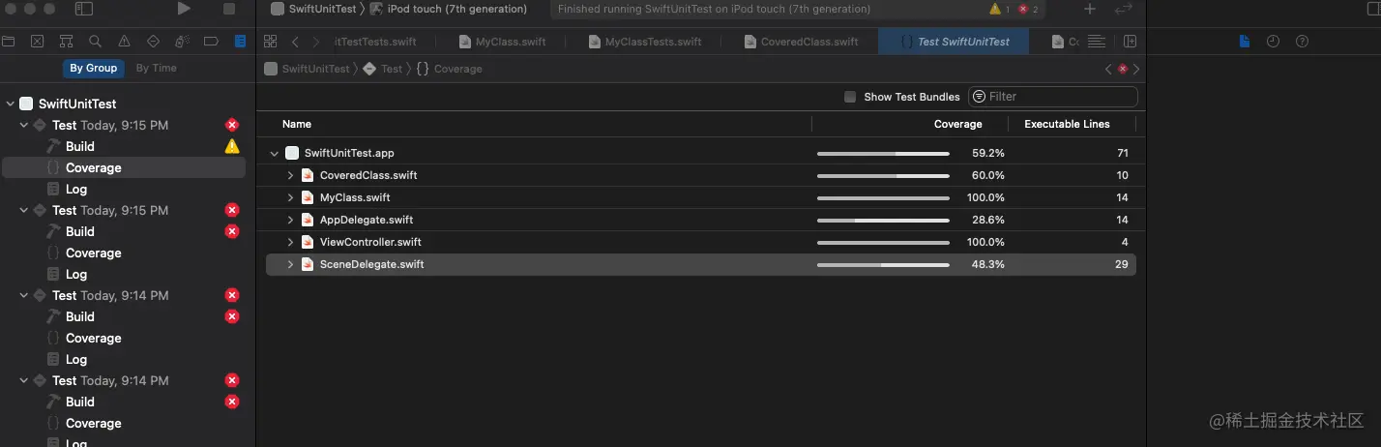Sort by Name column header
This screenshot has width=1381, height=447.
coord(297,124)
